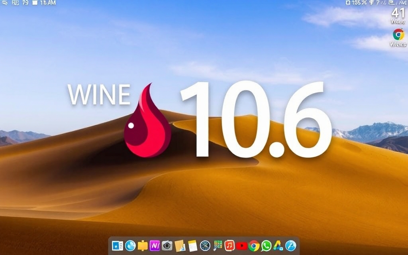This screenshot has height=255, width=408.
Task: Open the colorful grid app in the dock
Action: [218, 245]
